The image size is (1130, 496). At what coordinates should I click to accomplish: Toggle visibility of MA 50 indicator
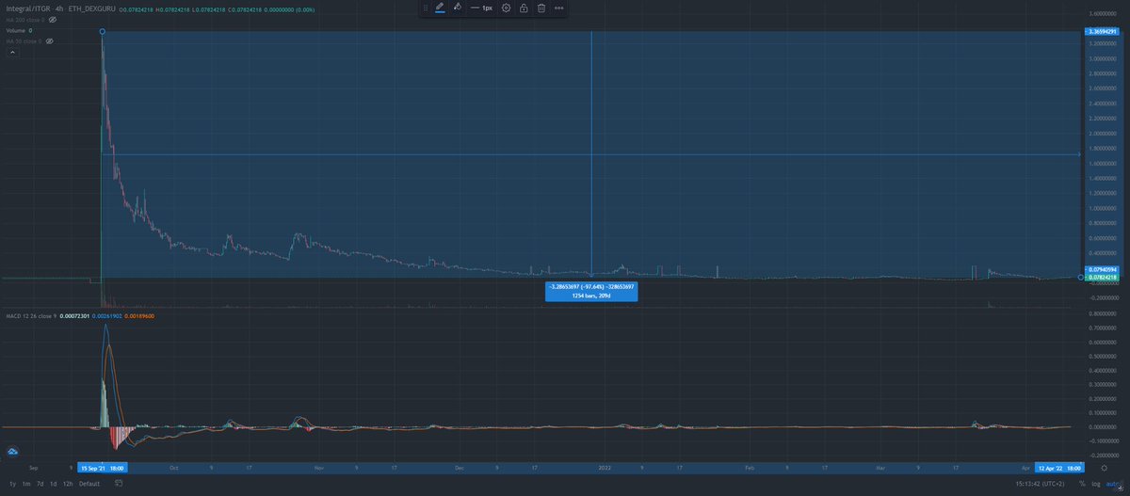49,41
